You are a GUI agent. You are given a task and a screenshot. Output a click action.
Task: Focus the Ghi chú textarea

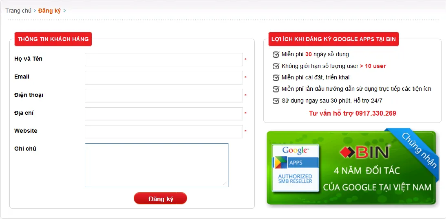click(x=157, y=165)
